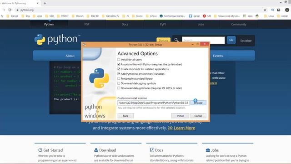Screen dimensions: 291x164
Task: Click the Python Setup window title icon
Action: coord(84,45)
